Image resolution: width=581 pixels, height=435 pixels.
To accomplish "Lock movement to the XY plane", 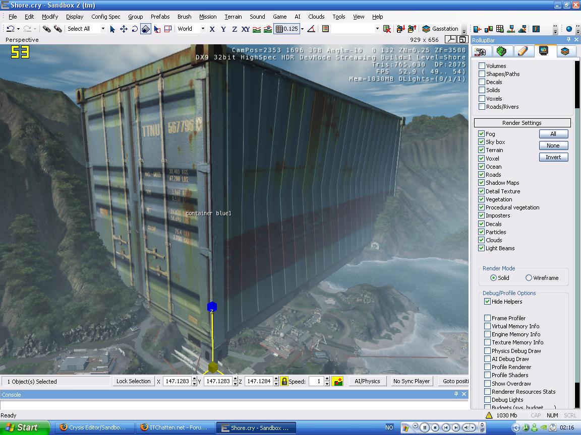I will (x=245, y=29).
